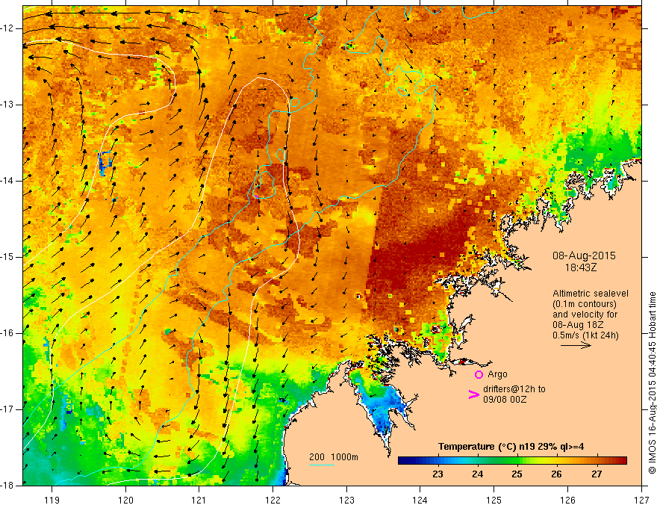Click the '(0.1m contours)' text
The image size is (657, 508).
coord(584,304)
